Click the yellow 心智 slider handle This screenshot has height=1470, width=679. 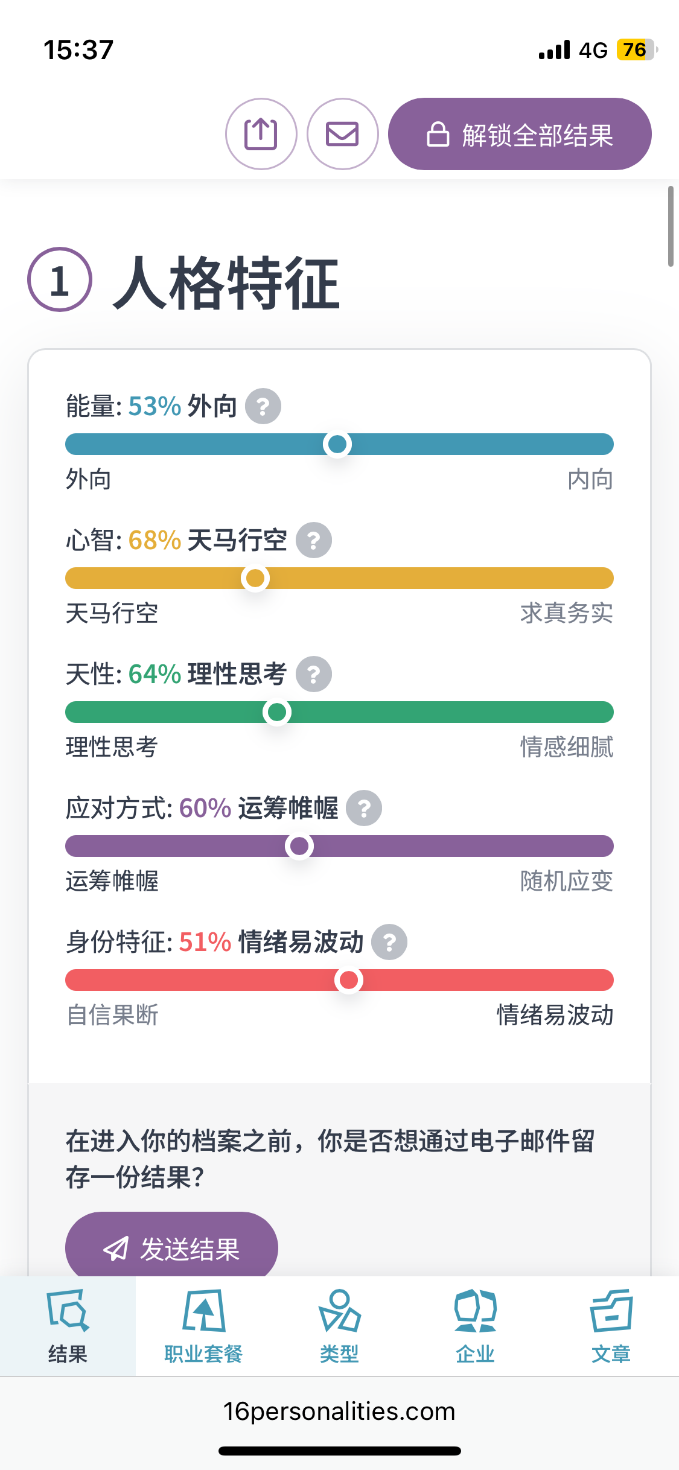[255, 578]
